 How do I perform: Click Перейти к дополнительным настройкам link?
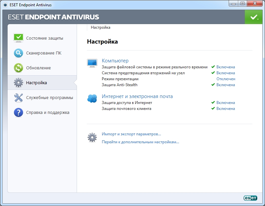(x=140, y=142)
